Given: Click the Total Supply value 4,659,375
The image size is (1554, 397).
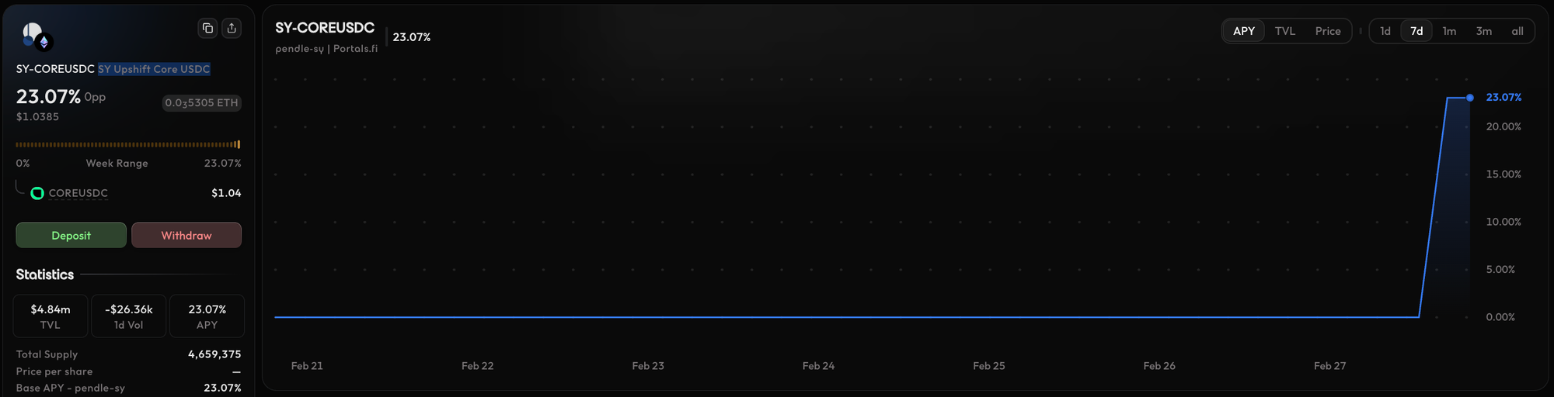Looking at the screenshot, I should tap(214, 354).
